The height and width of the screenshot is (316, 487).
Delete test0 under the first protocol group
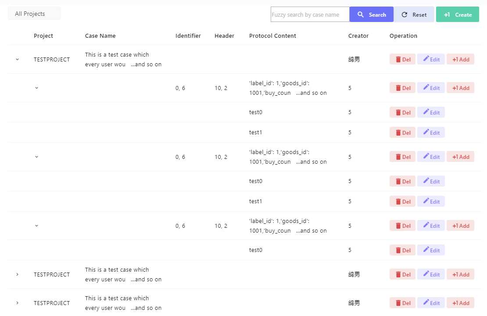(402, 112)
